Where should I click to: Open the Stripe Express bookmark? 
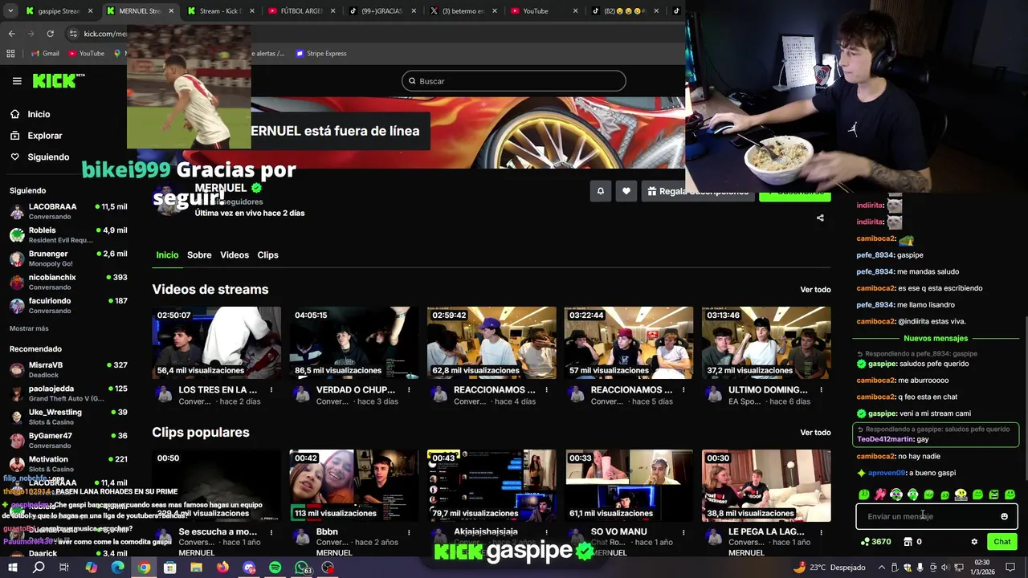(321, 54)
